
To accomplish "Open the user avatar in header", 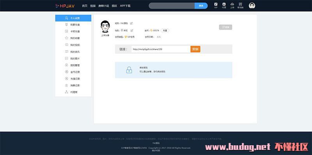I will pos(252,5).
